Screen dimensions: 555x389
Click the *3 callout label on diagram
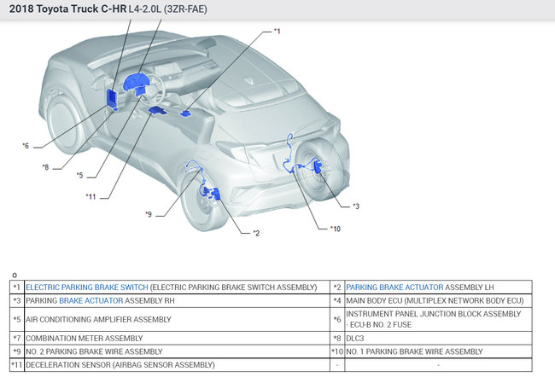click(356, 206)
